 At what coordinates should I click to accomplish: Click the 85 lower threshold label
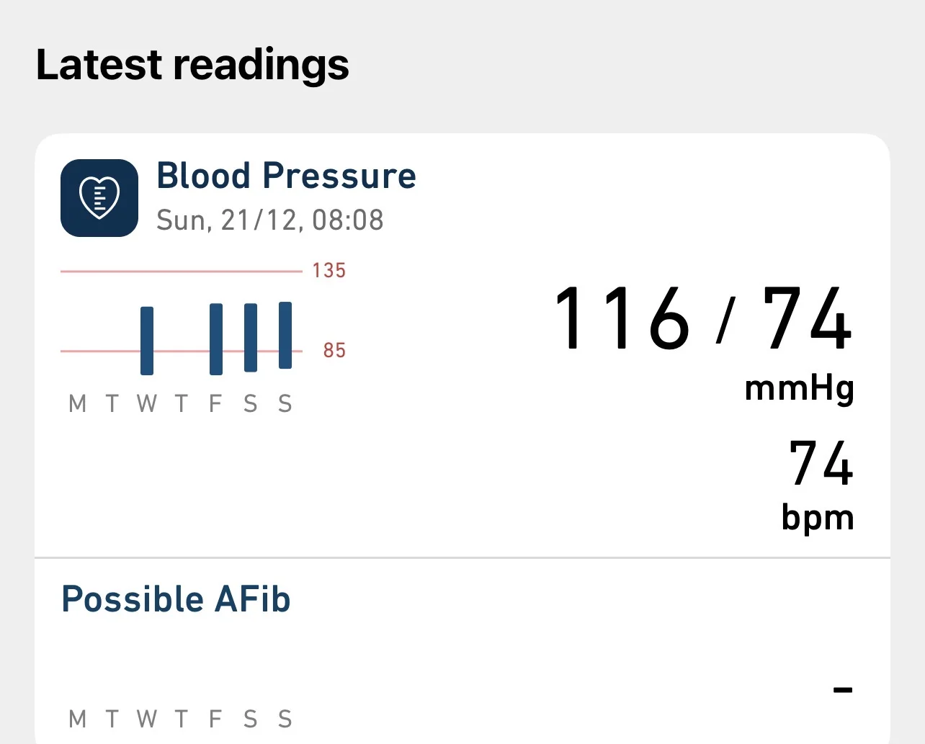pyautogui.click(x=334, y=351)
